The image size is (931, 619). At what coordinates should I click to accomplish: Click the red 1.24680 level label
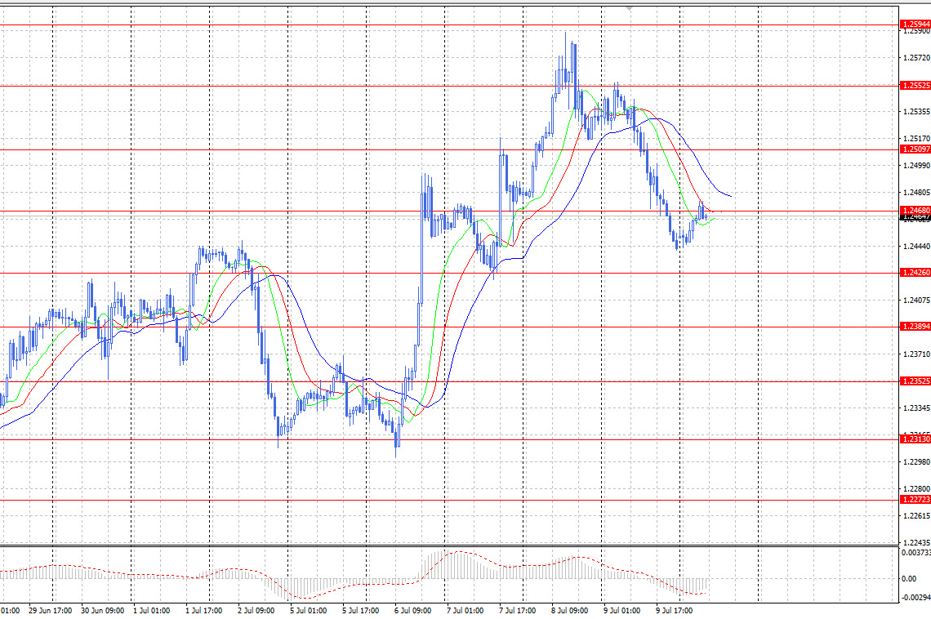click(915, 210)
